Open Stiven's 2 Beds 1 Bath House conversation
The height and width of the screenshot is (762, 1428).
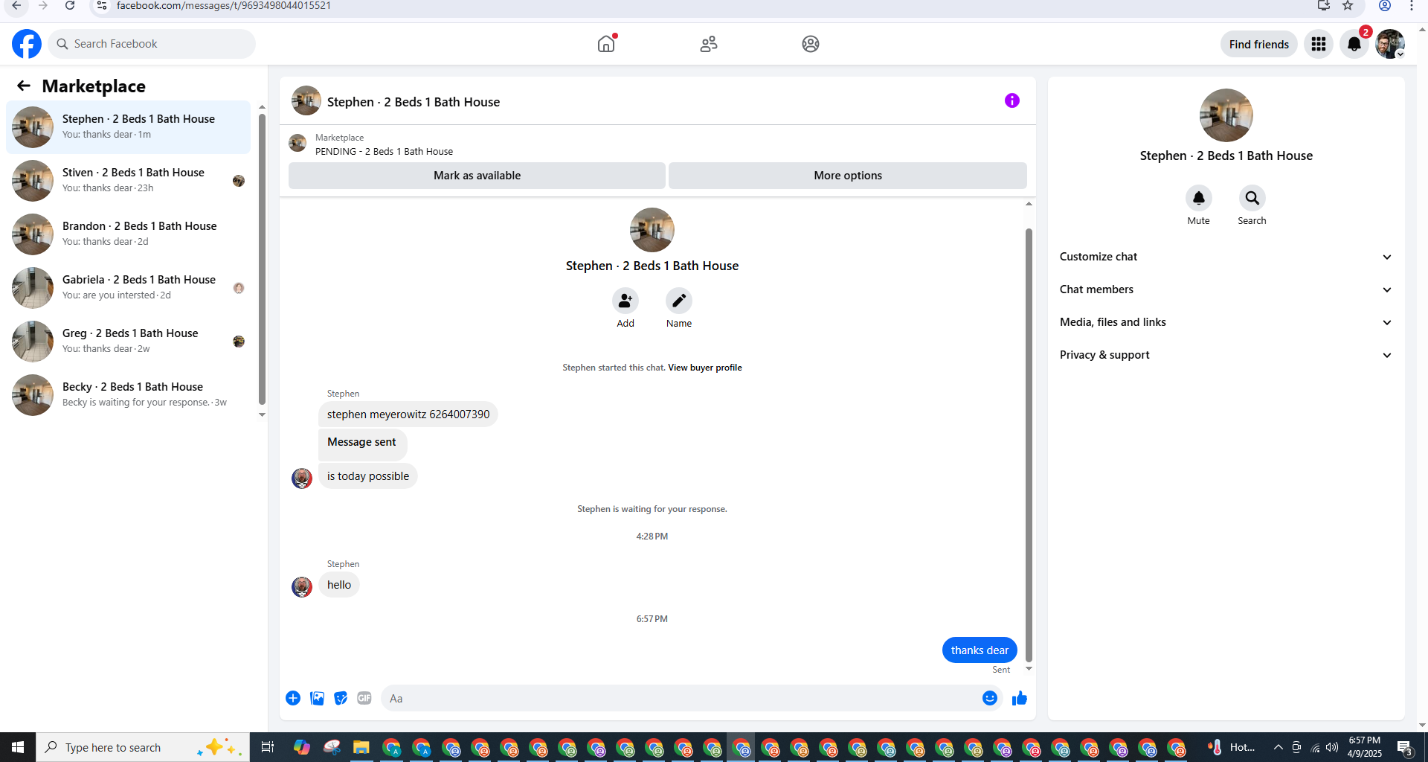point(129,181)
